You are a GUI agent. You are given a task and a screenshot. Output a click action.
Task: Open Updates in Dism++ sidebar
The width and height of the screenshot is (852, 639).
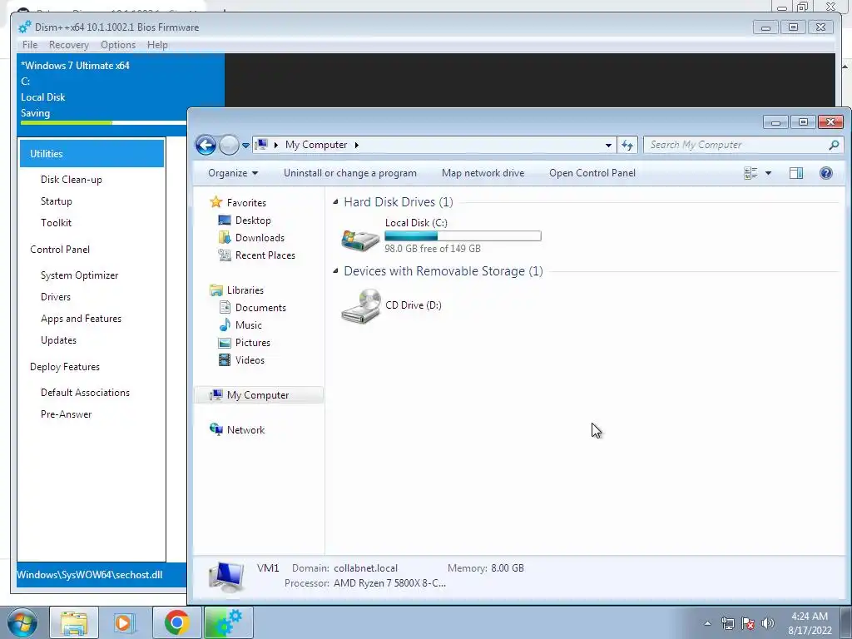[x=58, y=340]
